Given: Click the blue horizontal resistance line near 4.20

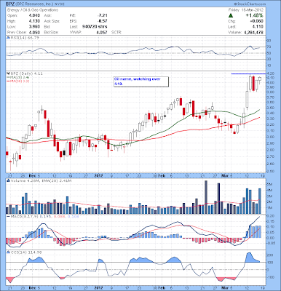Looking at the screenshot, I should click(248, 73).
